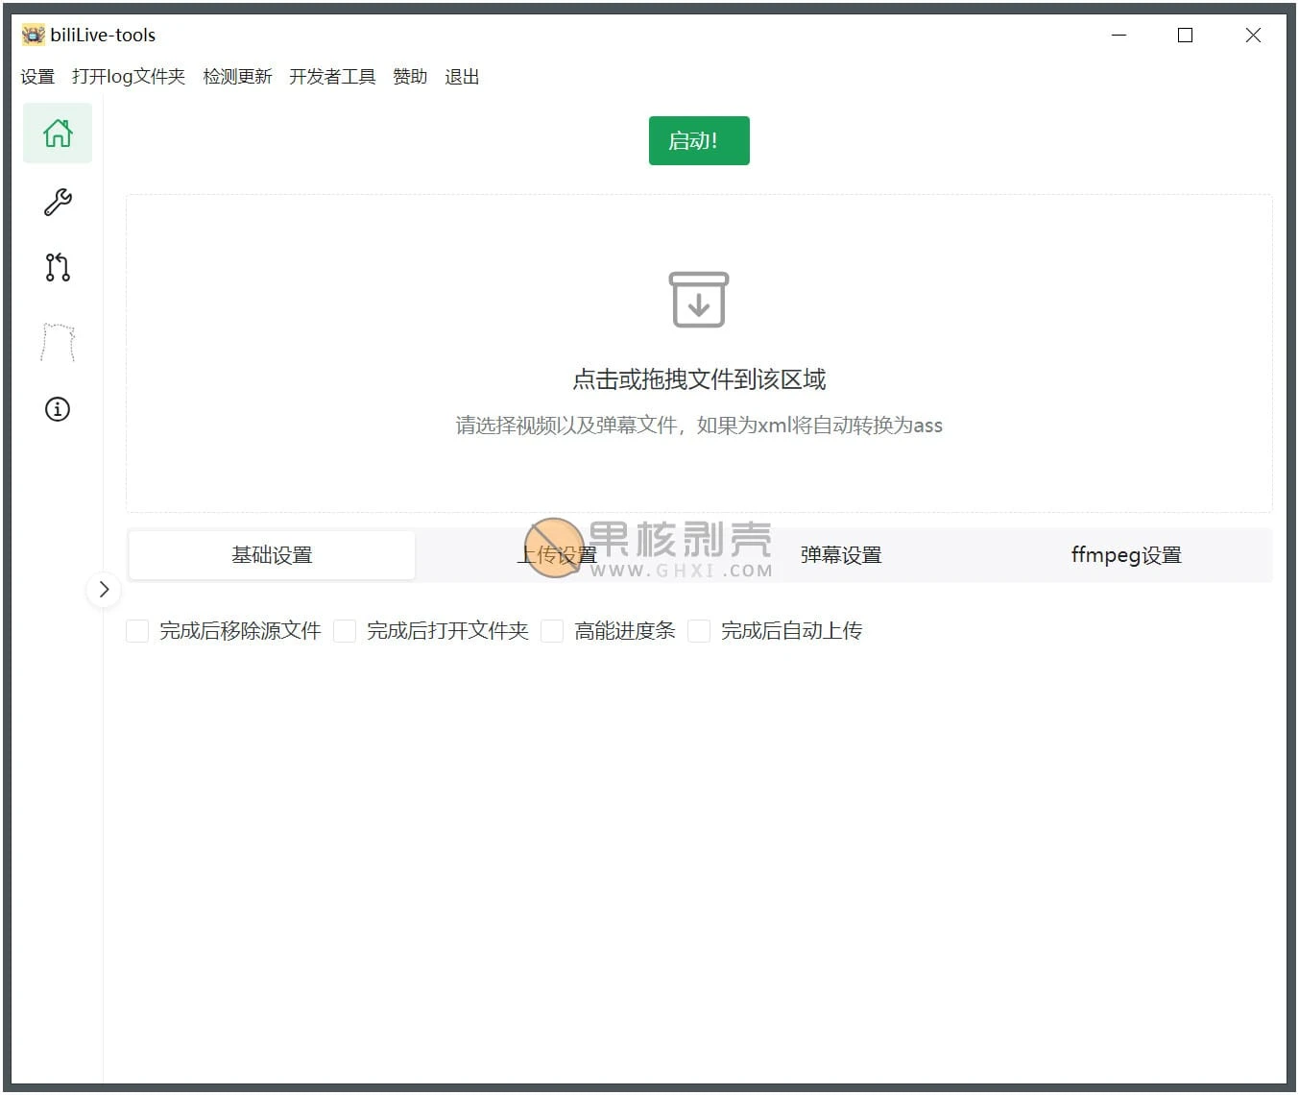Image resolution: width=1299 pixels, height=1095 pixels.
Task: Switch to the 上传设置 tab
Action: tap(555, 554)
